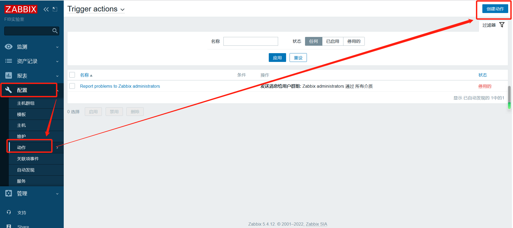Click the page vertical scrollbar handle
Image resolution: width=513 pixels, height=228 pixels.
[509, 97]
